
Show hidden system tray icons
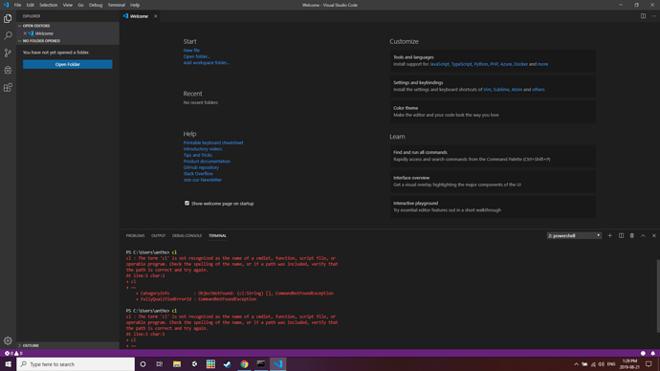coord(576,364)
